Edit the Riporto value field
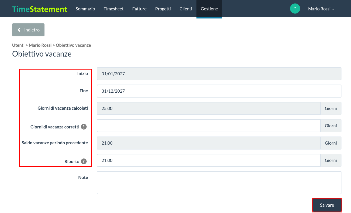This screenshot has height=213, width=351. point(209,160)
